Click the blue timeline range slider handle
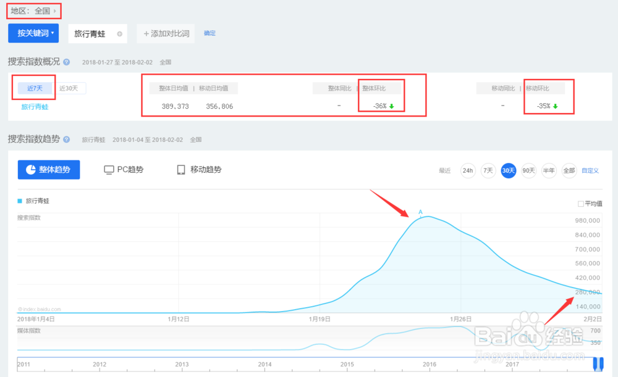Screen dimensions: 618x377 tap(598, 363)
